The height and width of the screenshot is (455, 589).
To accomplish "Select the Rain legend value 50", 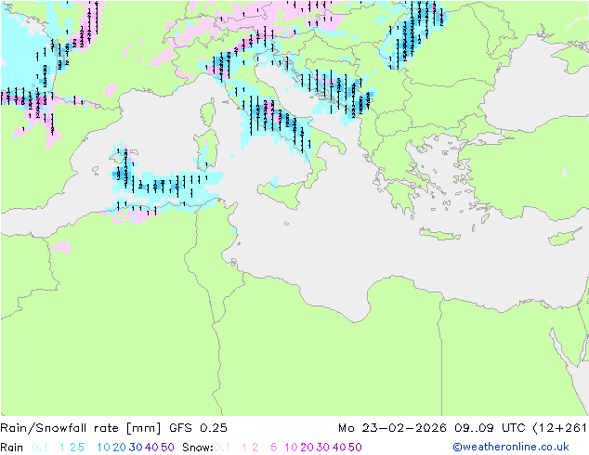I will click(167, 448).
